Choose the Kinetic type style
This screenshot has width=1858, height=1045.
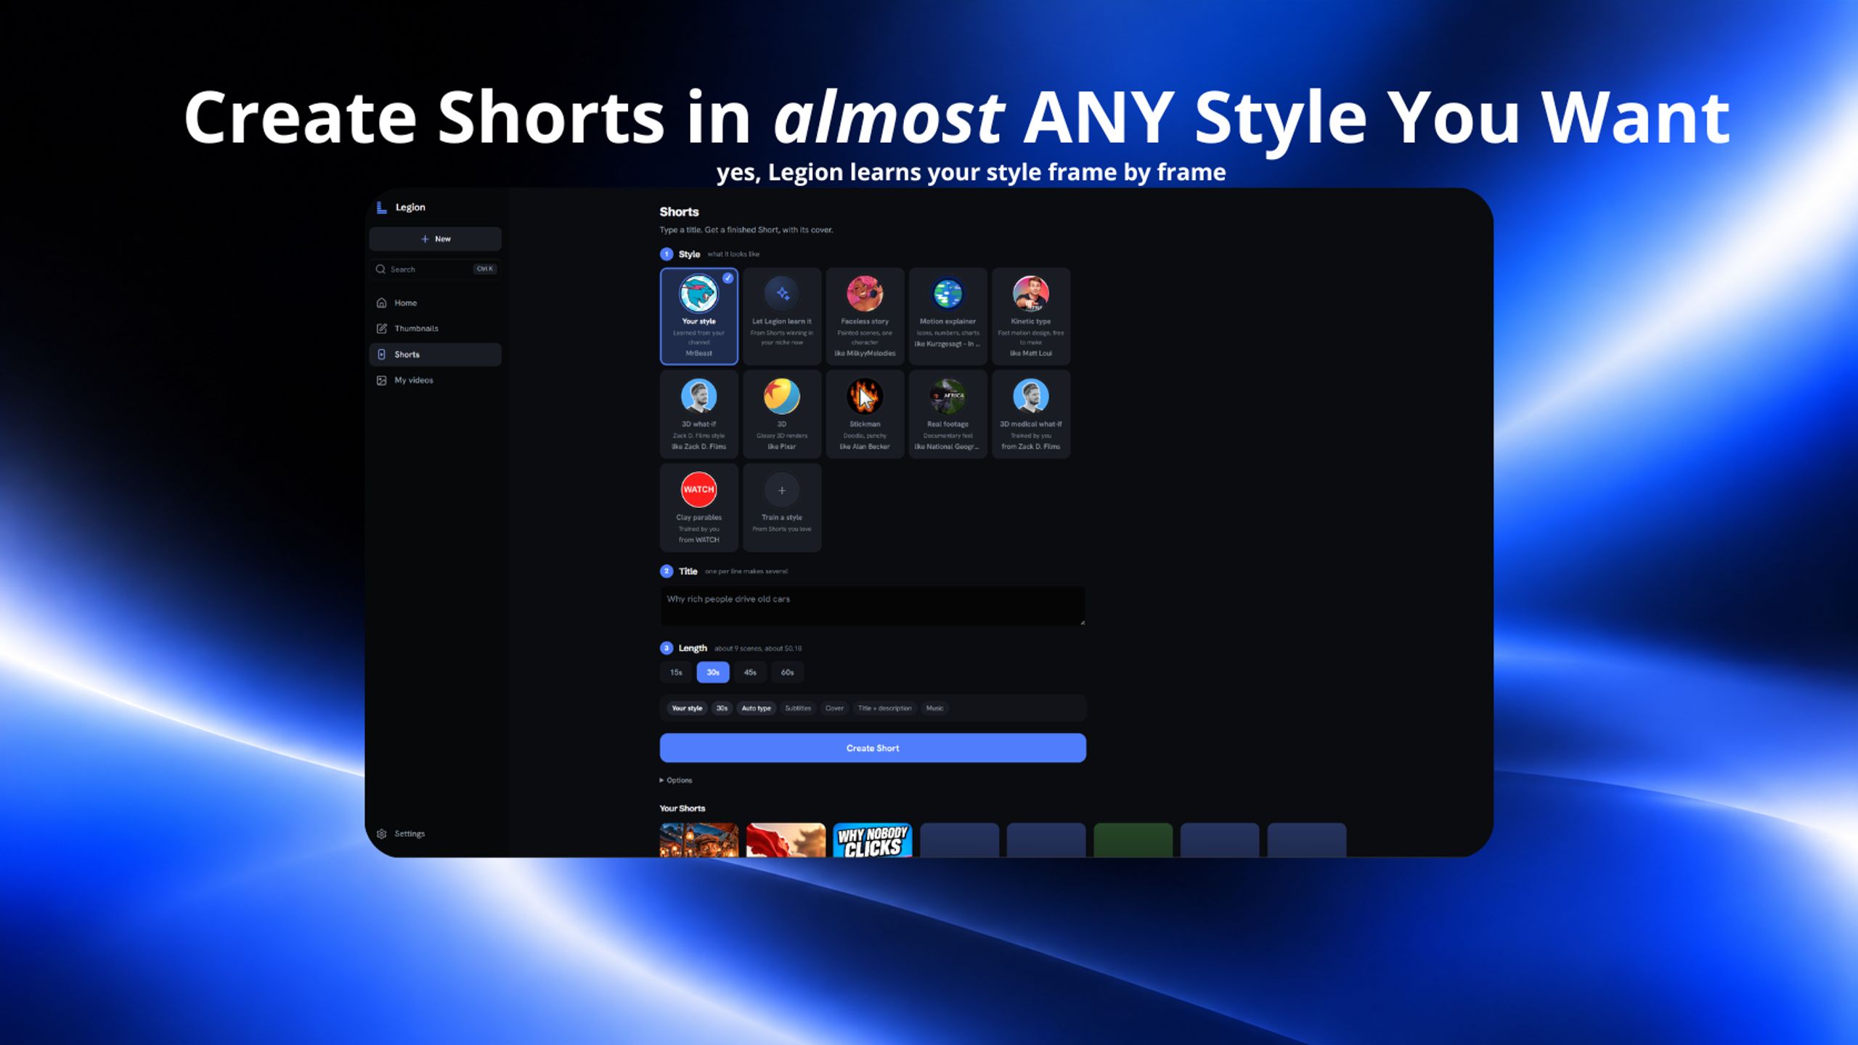coord(1030,316)
